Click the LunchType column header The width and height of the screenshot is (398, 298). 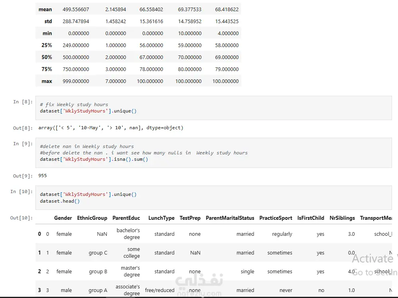[x=161, y=218]
